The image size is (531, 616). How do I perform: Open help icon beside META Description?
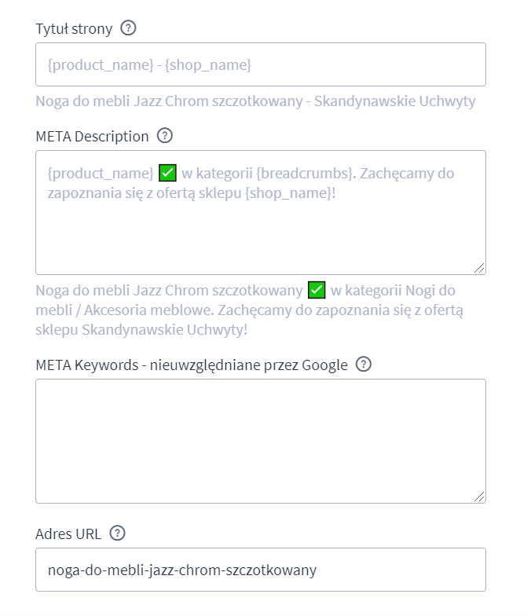165,136
